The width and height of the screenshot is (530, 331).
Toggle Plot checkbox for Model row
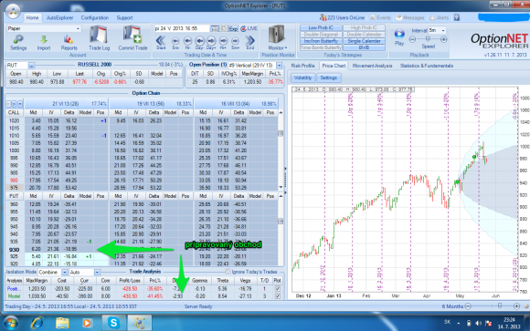pyautogui.click(x=278, y=296)
